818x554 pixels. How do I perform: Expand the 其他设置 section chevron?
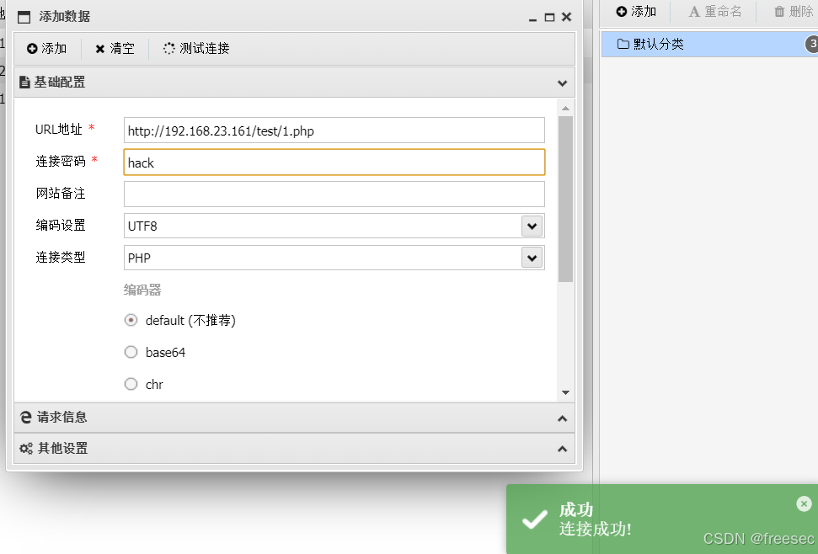pos(562,449)
